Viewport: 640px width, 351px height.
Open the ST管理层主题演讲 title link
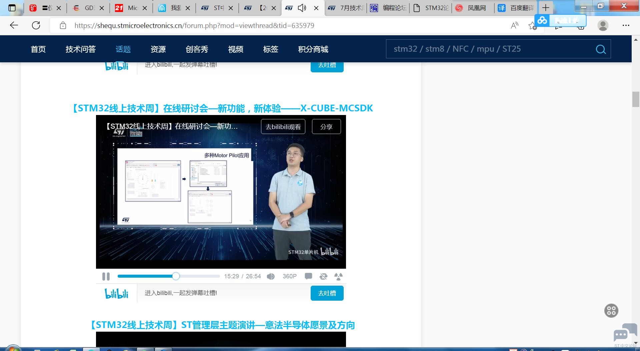tap(222, 325)
